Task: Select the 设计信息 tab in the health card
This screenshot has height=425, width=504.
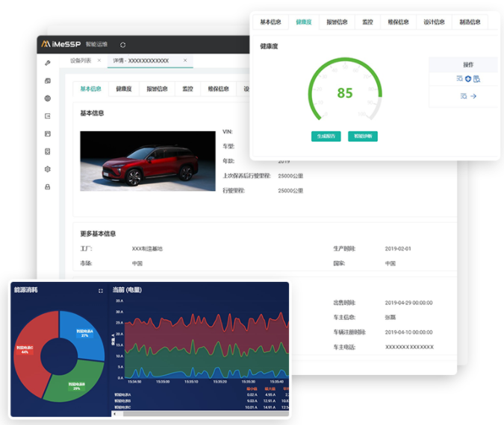Action: coord(434,22)
